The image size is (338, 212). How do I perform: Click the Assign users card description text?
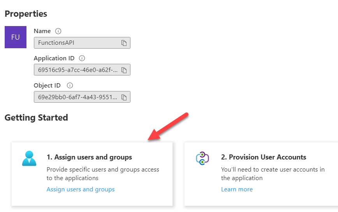tap(103, 174)
